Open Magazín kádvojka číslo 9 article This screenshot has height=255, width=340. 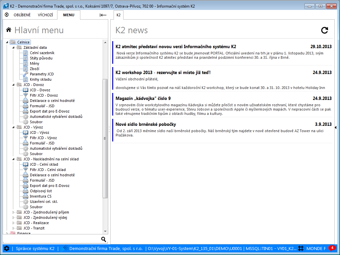tap(222, 104)
